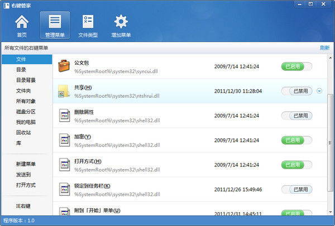Toggle the 锁定到任务栏(K) disabled switch
Screen dimensions: 335x226
pyautogui.click(x=296, y=189)
